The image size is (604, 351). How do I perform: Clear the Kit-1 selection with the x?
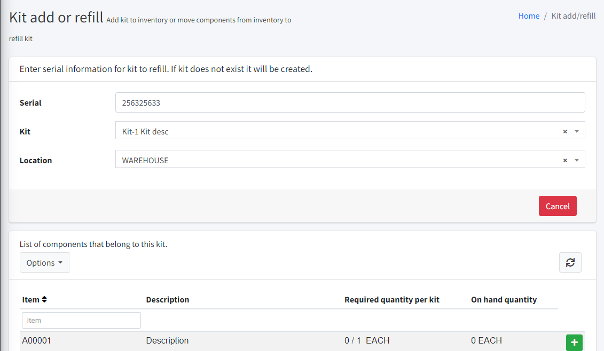tap(565, 131)
